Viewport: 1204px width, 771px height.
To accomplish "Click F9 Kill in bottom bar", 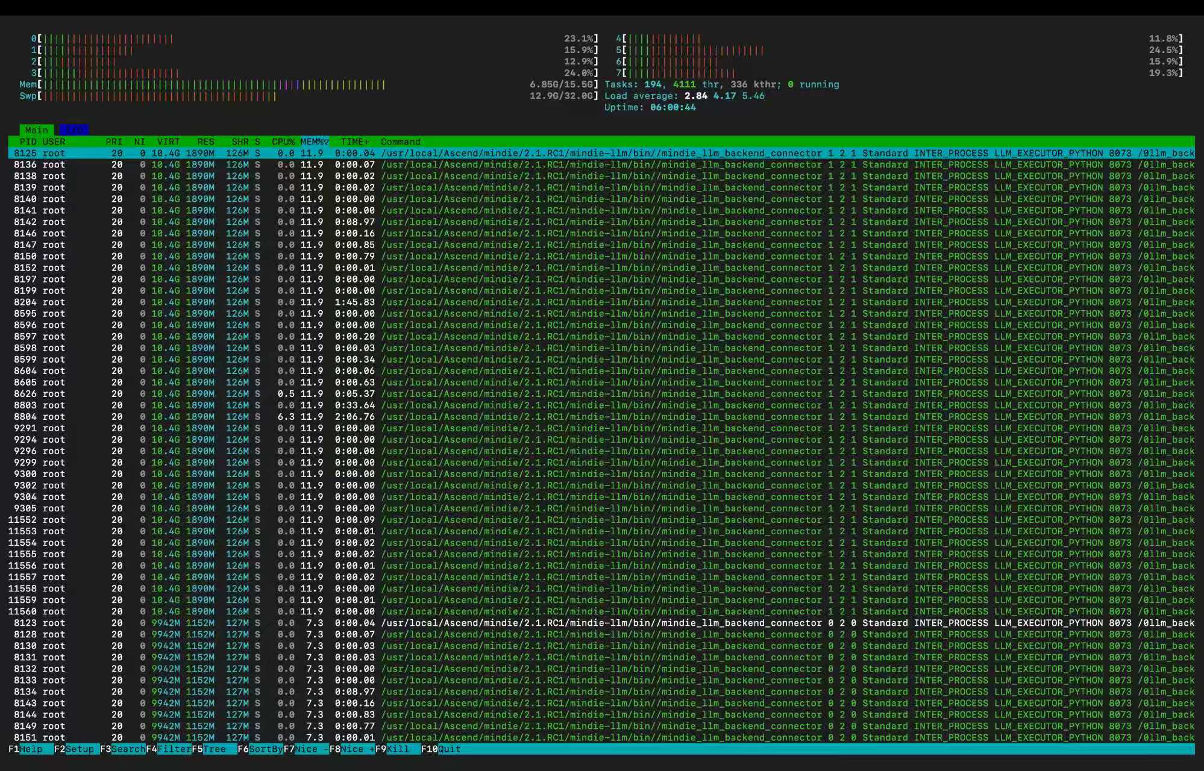I will click(x=398, y=749).
